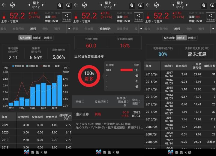
Task: Tap the red 60.0 target price bar
Action: pos(127,70)
